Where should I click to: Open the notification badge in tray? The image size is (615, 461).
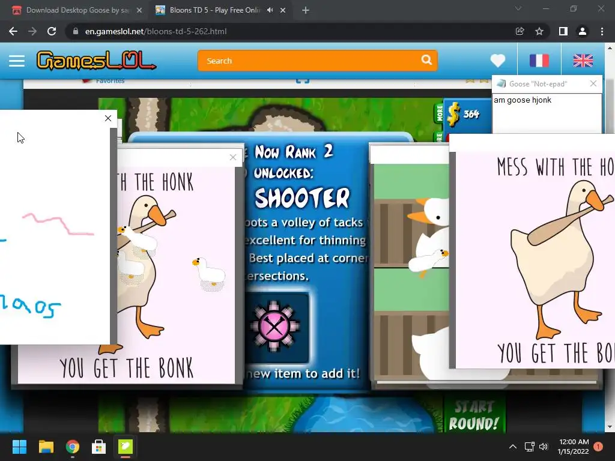click(x=598, y=447)
